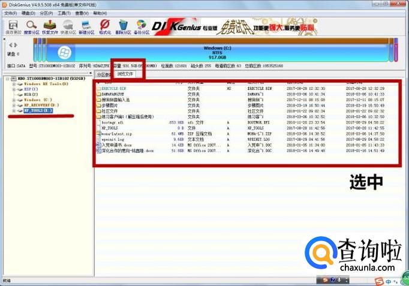This screenshot has width=409, height=286.
Task: Expand the ESP(1) partition node
Action: 14,89
